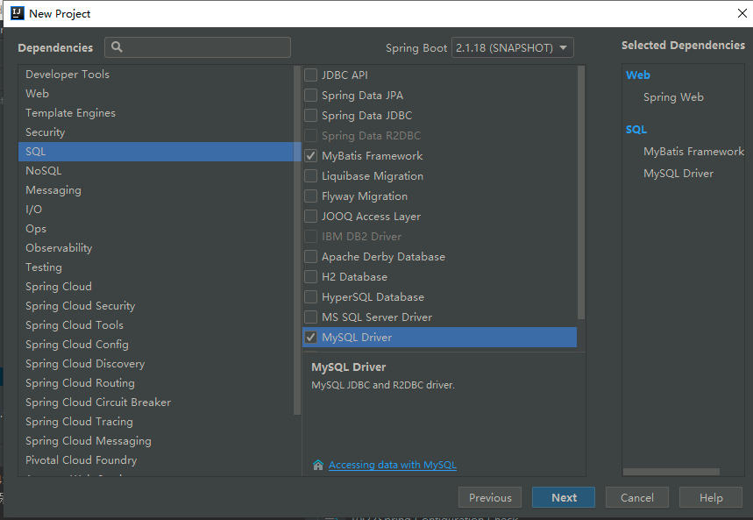
Task: Toggle Flyway Migration checkbox
Action: (310, 196)
